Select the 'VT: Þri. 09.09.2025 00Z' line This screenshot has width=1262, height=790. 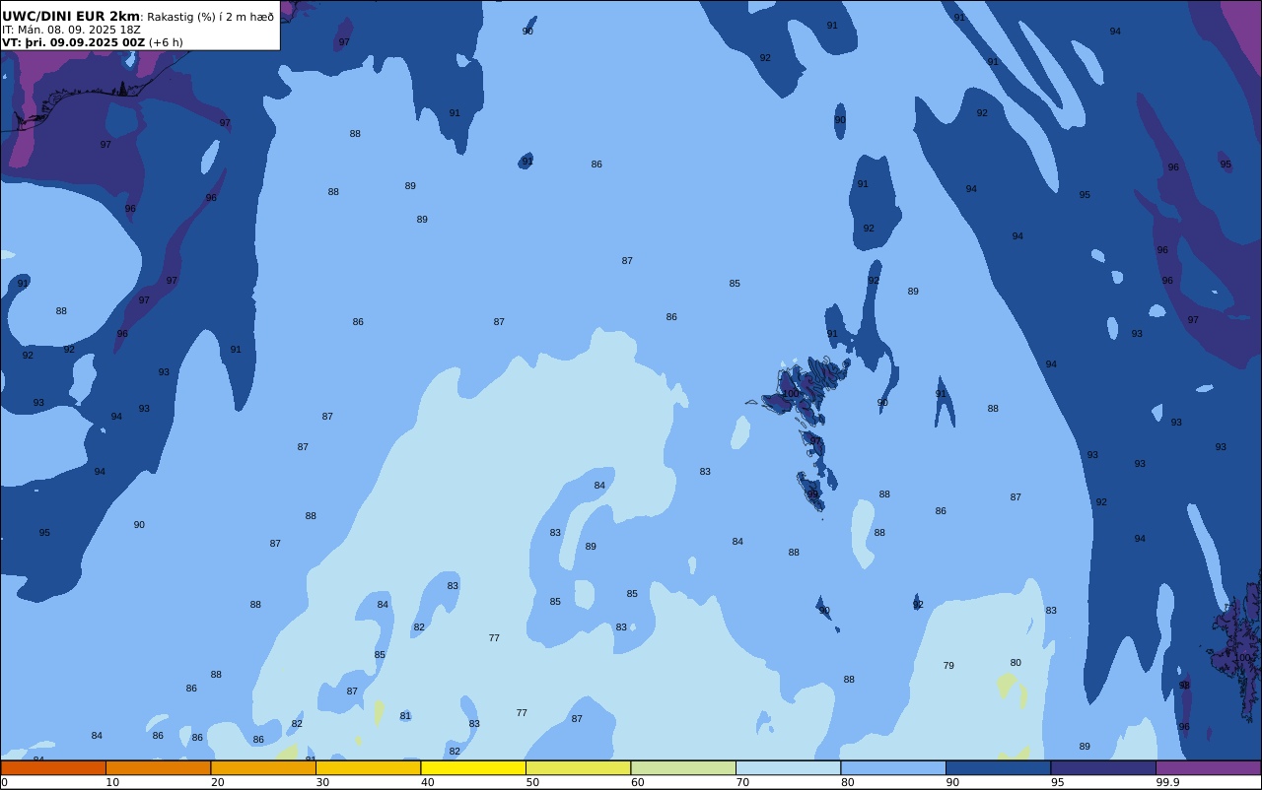click(73, 42)
